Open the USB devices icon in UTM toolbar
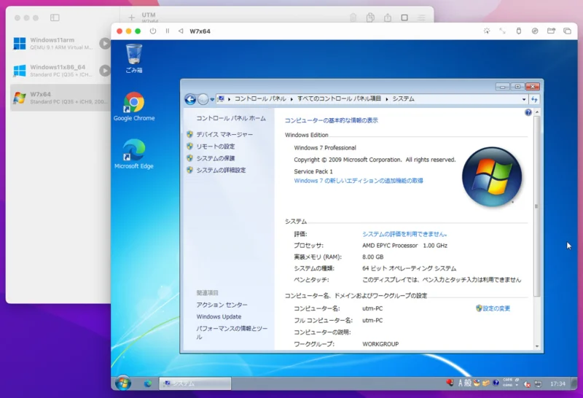 coord(519,31)
